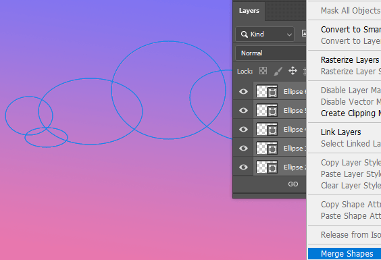The image size is (381, 260).
Task: Click Release from Isolation entry
Action: click(x=351, y=235)
